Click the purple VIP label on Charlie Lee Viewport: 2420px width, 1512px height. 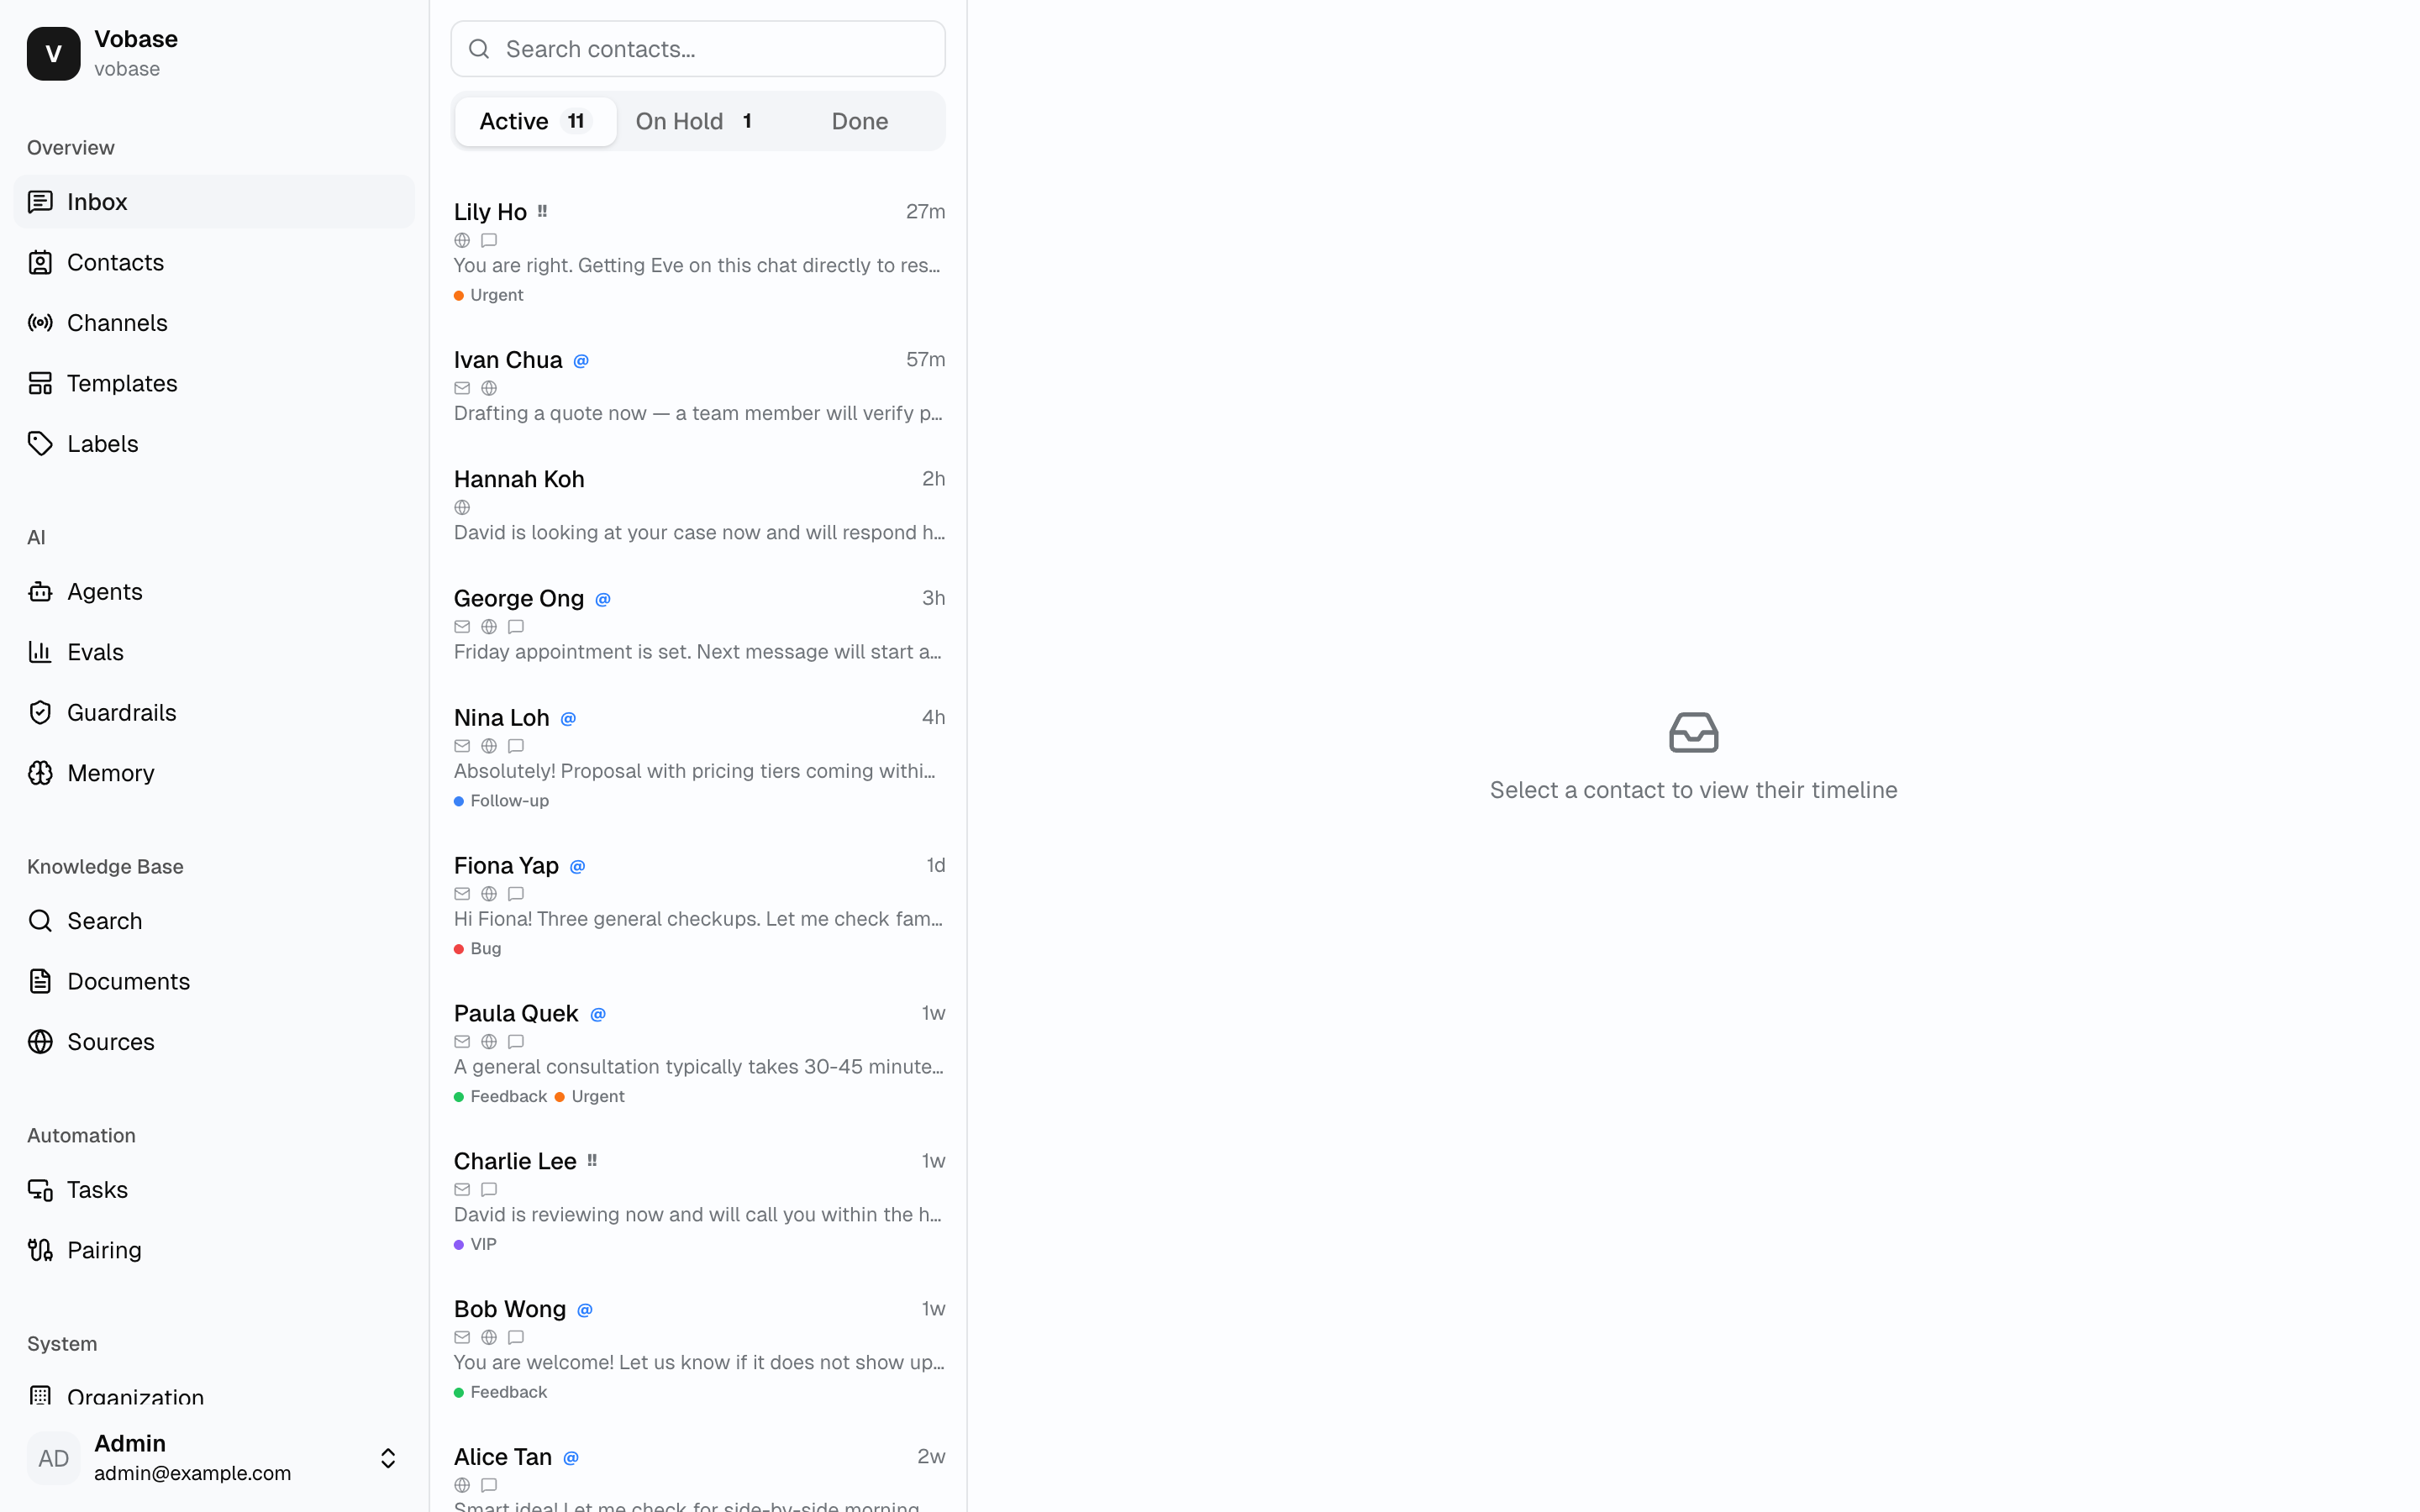476,1244
